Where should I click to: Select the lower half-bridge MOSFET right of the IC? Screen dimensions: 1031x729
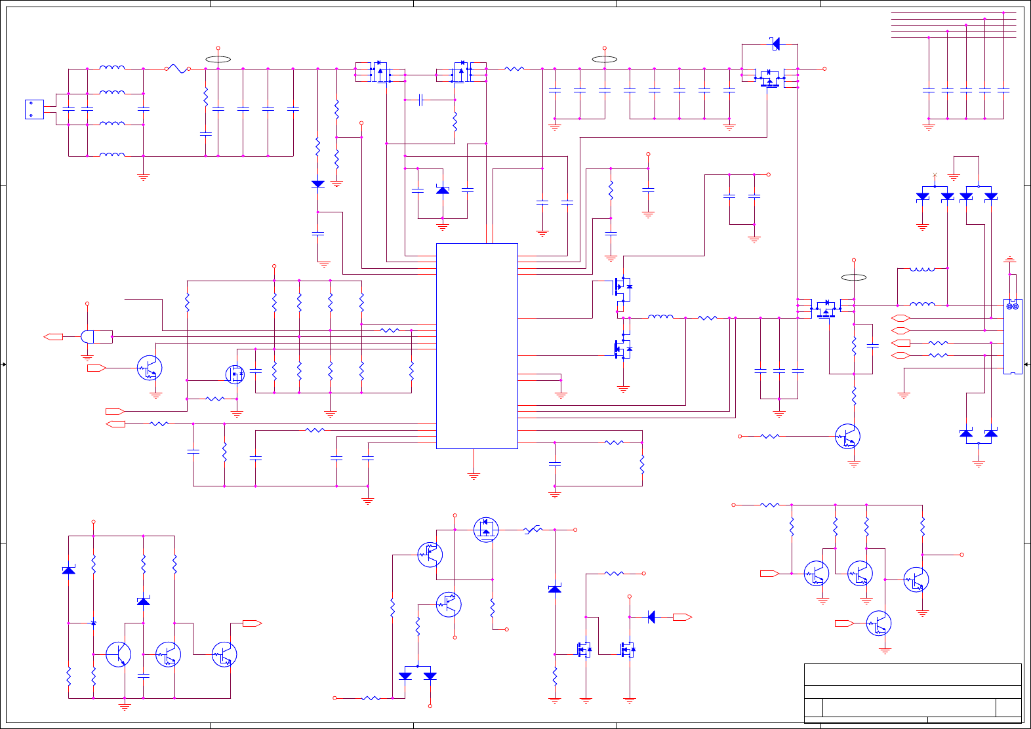point(622,349)
